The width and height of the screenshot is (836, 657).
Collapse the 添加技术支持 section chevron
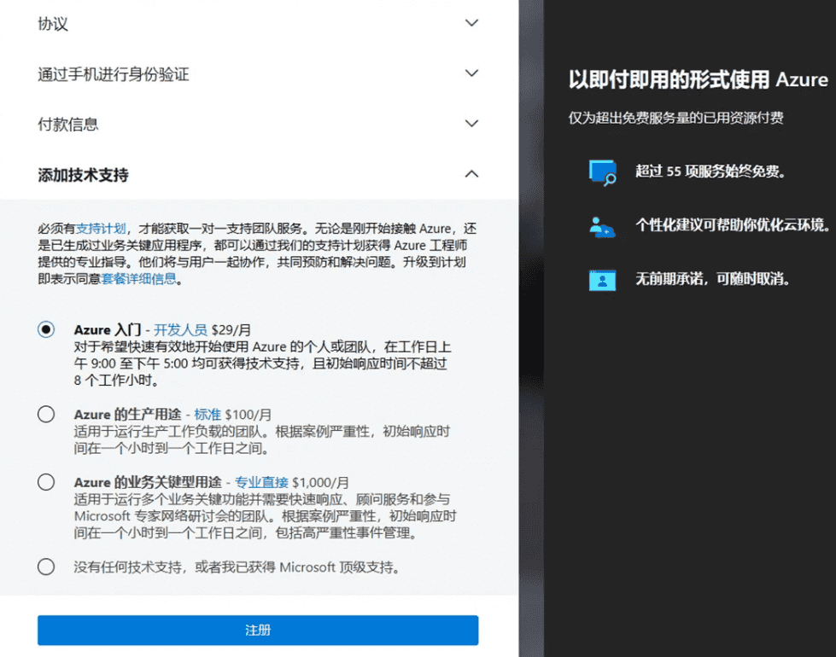click(471, 174)
